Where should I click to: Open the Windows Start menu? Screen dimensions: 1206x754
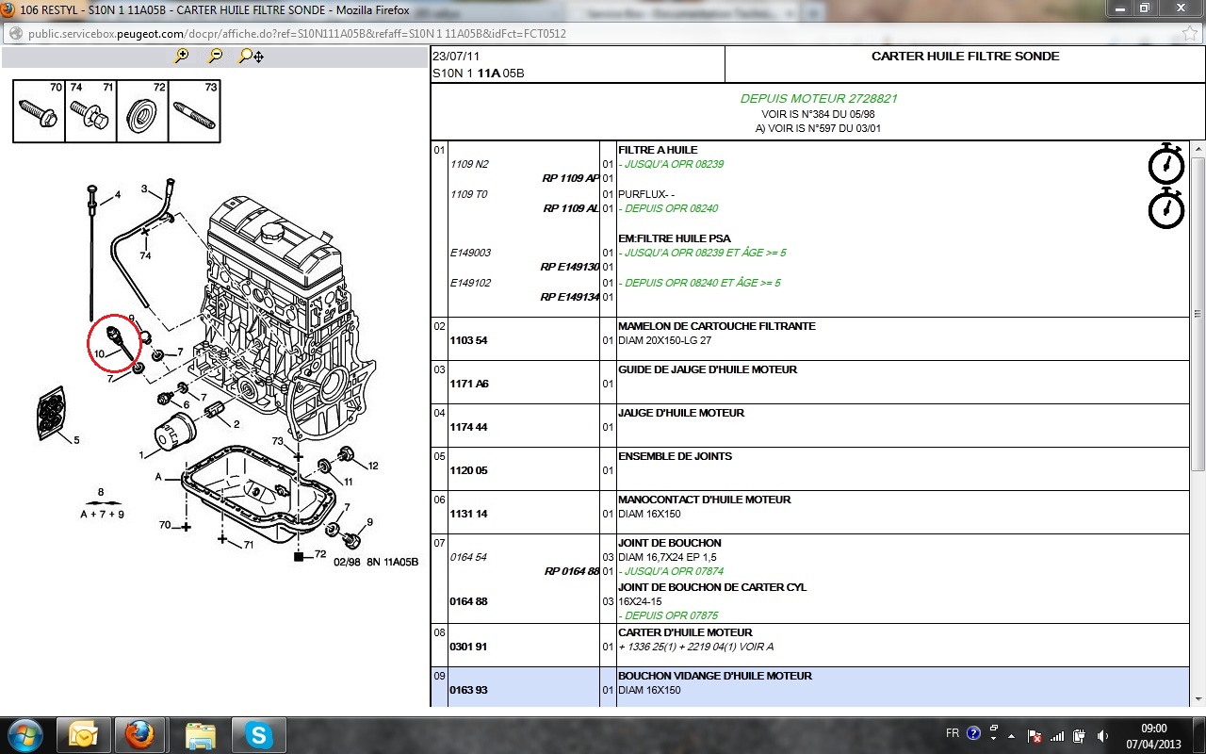coord(24,734)
